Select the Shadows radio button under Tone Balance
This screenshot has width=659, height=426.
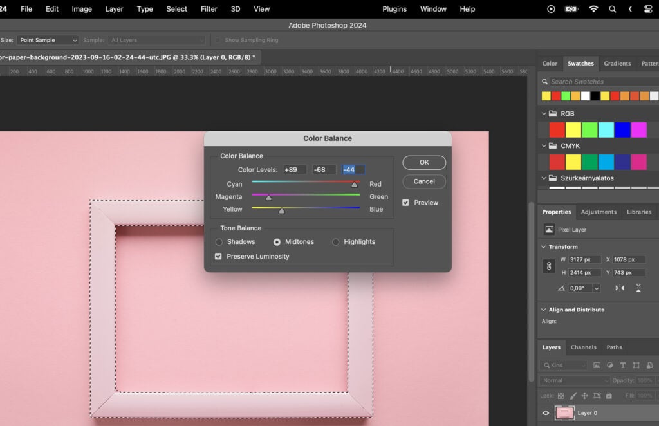point(219,241)
